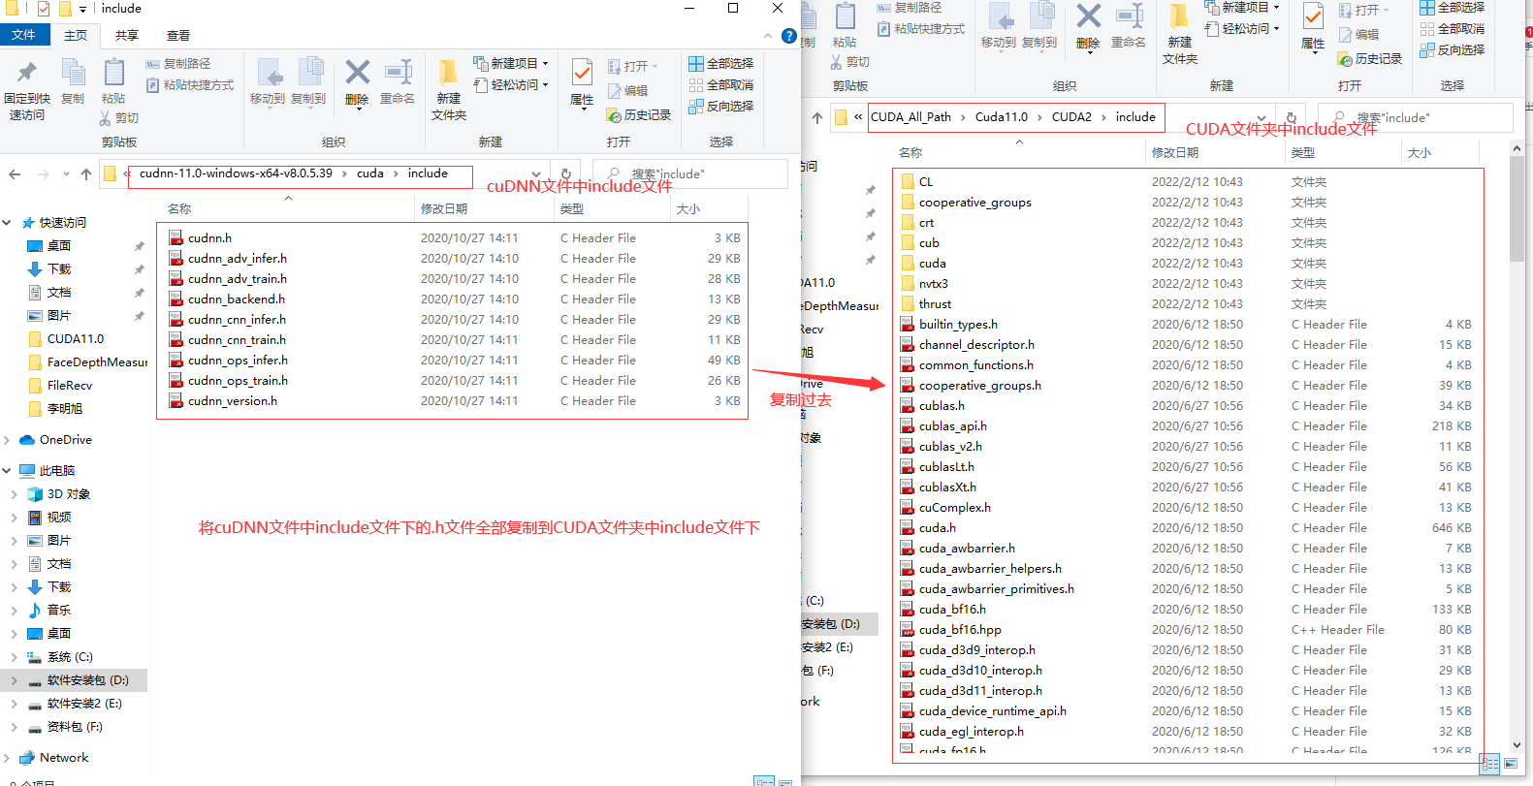Click Select none (全部取消) in left window
This screenshot has height=786, width=1533.
point(720,85)
